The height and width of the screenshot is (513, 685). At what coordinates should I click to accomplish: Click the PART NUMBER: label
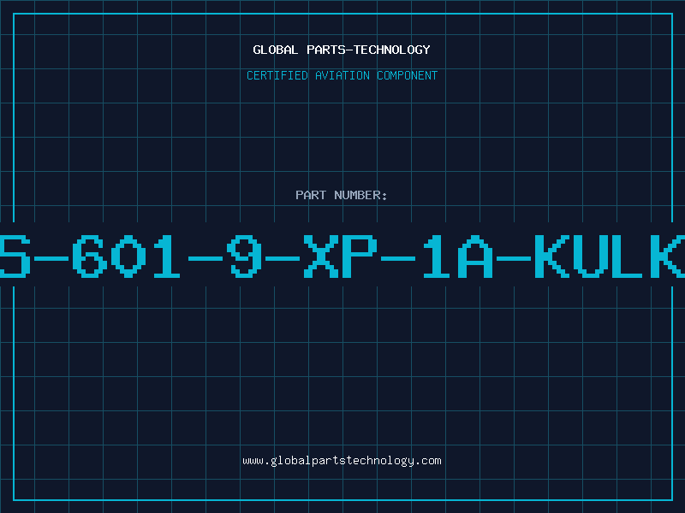coord(342,195)
